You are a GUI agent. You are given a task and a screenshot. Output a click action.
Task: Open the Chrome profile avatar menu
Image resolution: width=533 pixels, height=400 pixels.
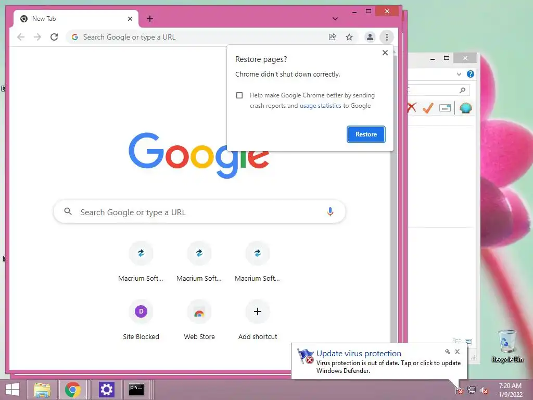click(x=370, y=37)
